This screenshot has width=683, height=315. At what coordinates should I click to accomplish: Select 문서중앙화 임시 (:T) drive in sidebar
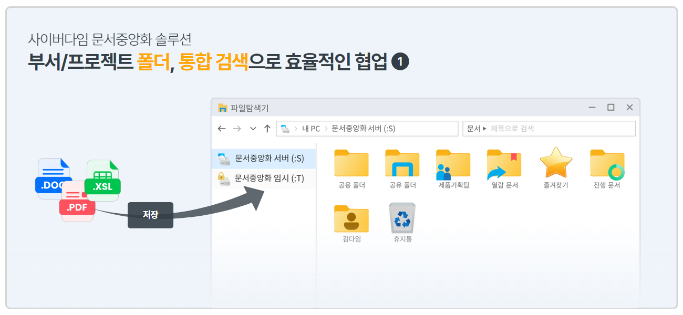(x=264, y=178)
